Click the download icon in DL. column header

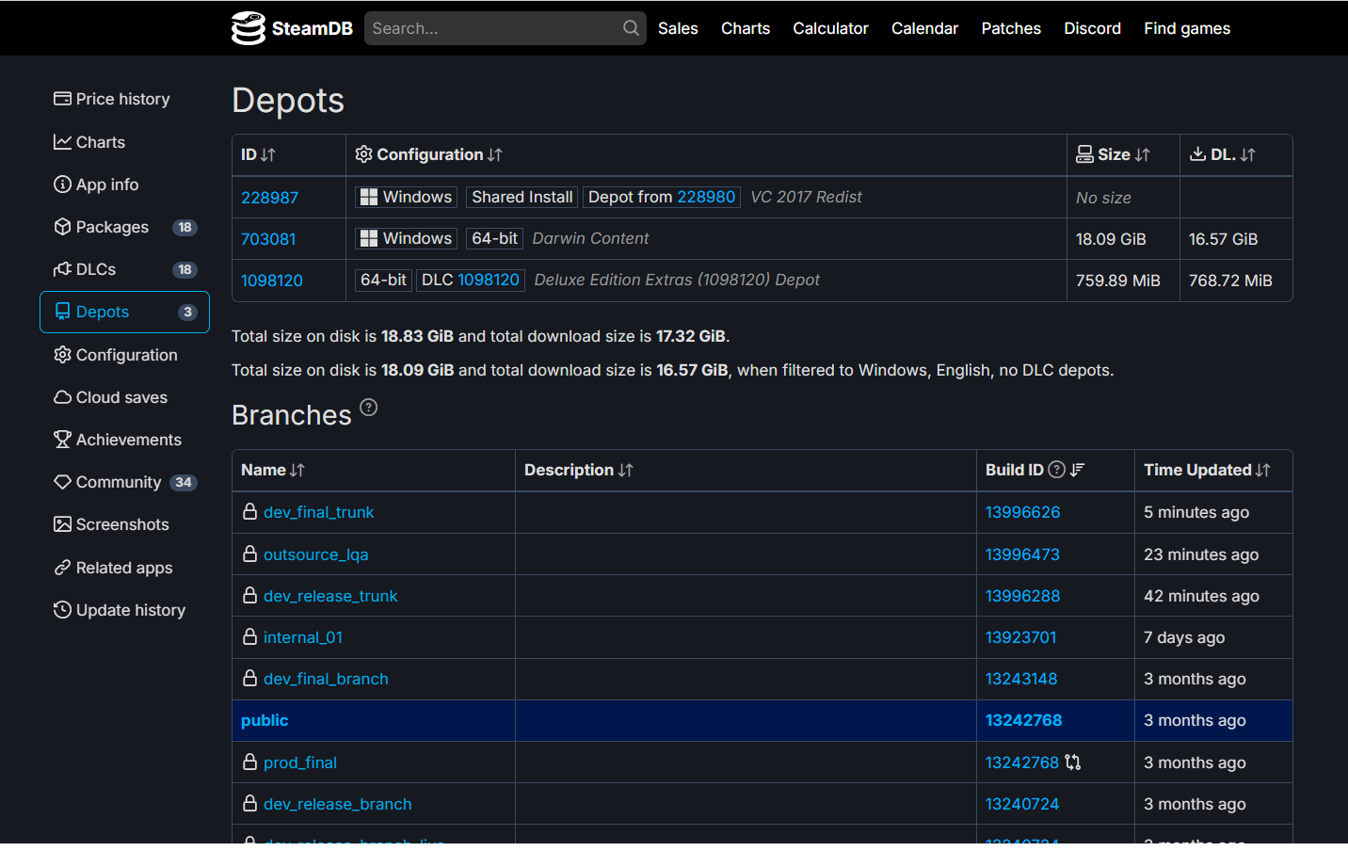coord(1197,154)
